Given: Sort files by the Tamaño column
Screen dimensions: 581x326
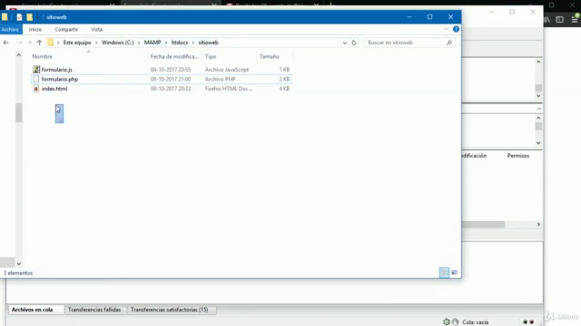Looking at the screenshot, I should tap(269, 56).
